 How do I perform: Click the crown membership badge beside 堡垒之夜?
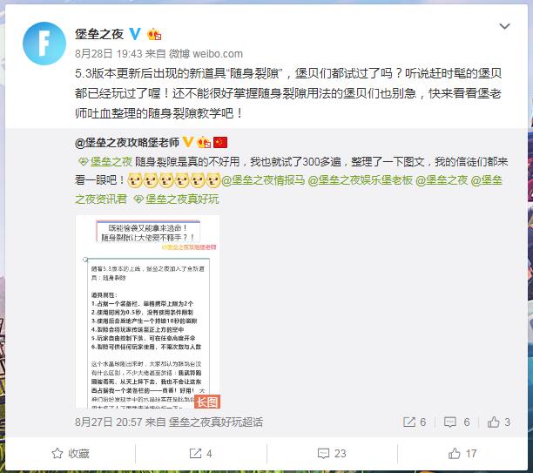[x=154, y=34]
